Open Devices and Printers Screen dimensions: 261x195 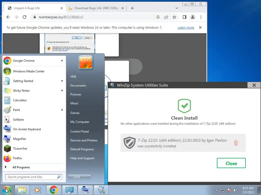coord(84,140)
